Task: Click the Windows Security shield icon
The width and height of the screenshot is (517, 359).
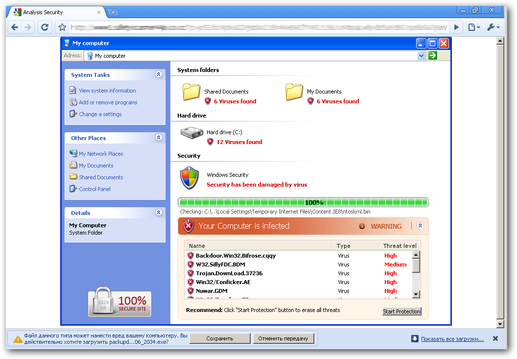Action: pyautogui.click(x=189, y=178)
